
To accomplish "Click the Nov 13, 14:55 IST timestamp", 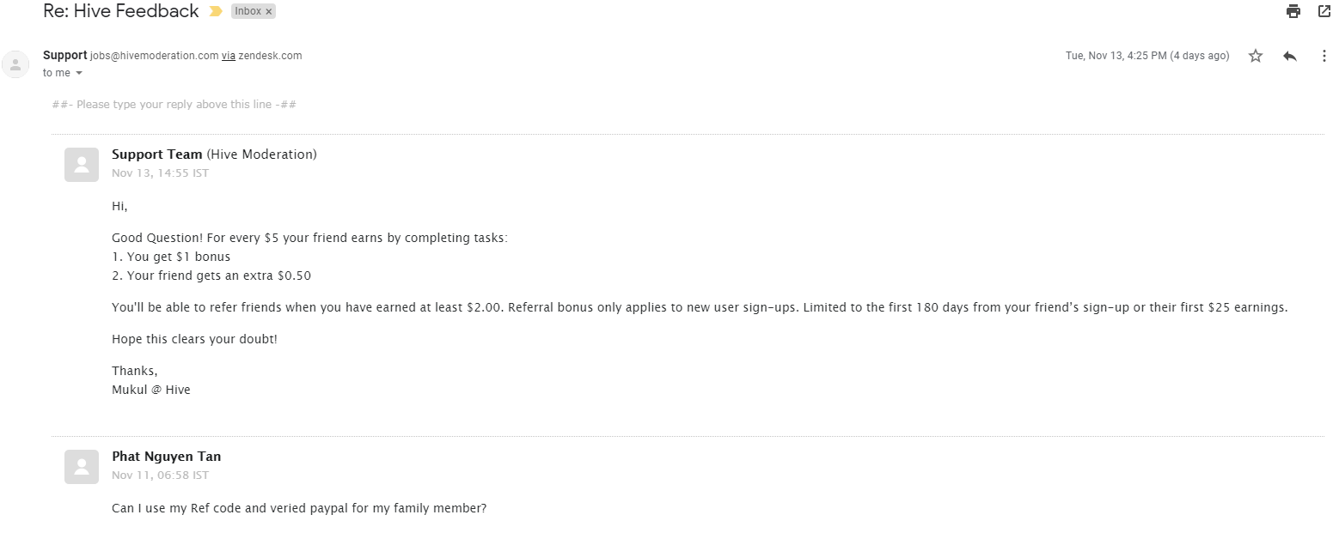I will pos(160,173).
